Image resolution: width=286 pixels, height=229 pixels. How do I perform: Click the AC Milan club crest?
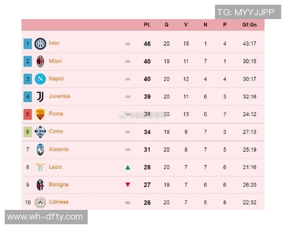point(40,61)
